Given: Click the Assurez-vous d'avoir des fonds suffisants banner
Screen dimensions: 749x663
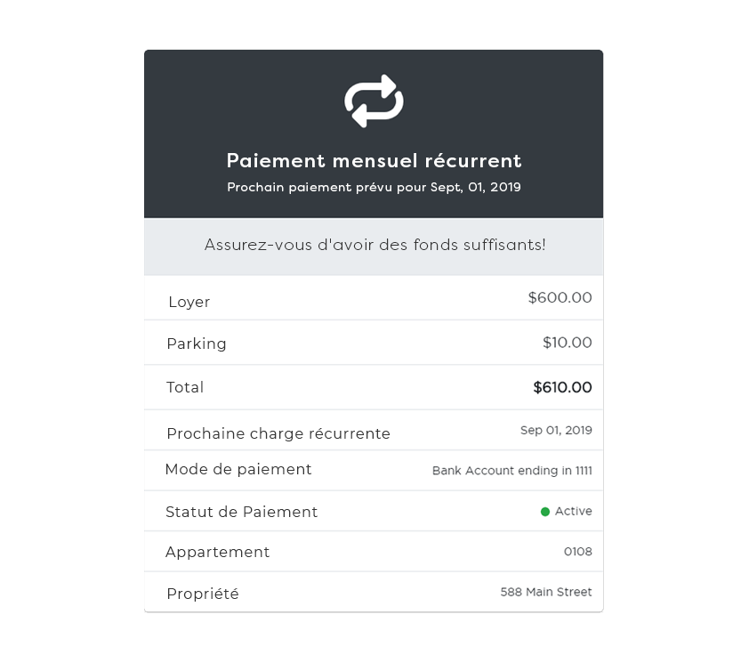Looking at the screenshot, I should [374, 245].
